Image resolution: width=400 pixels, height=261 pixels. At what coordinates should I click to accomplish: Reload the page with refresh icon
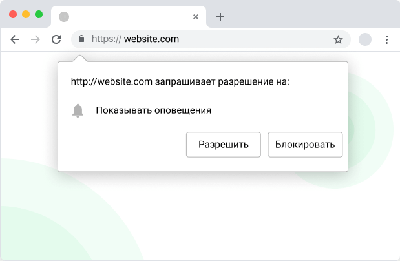56,39
